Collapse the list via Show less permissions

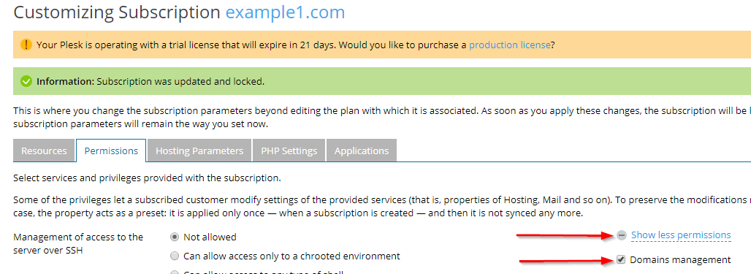pos(681,235)
